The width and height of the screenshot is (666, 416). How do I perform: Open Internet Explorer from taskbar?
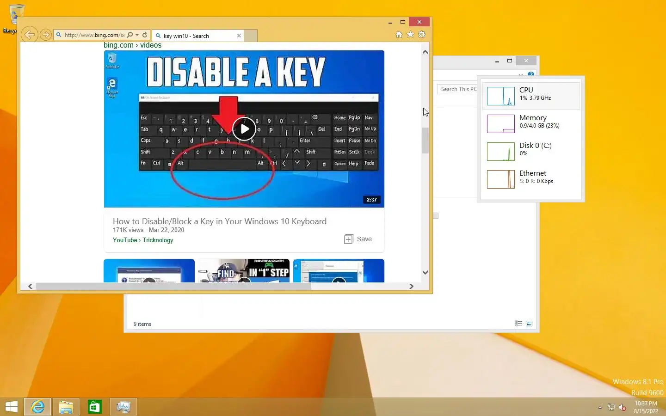pos(37,407)
